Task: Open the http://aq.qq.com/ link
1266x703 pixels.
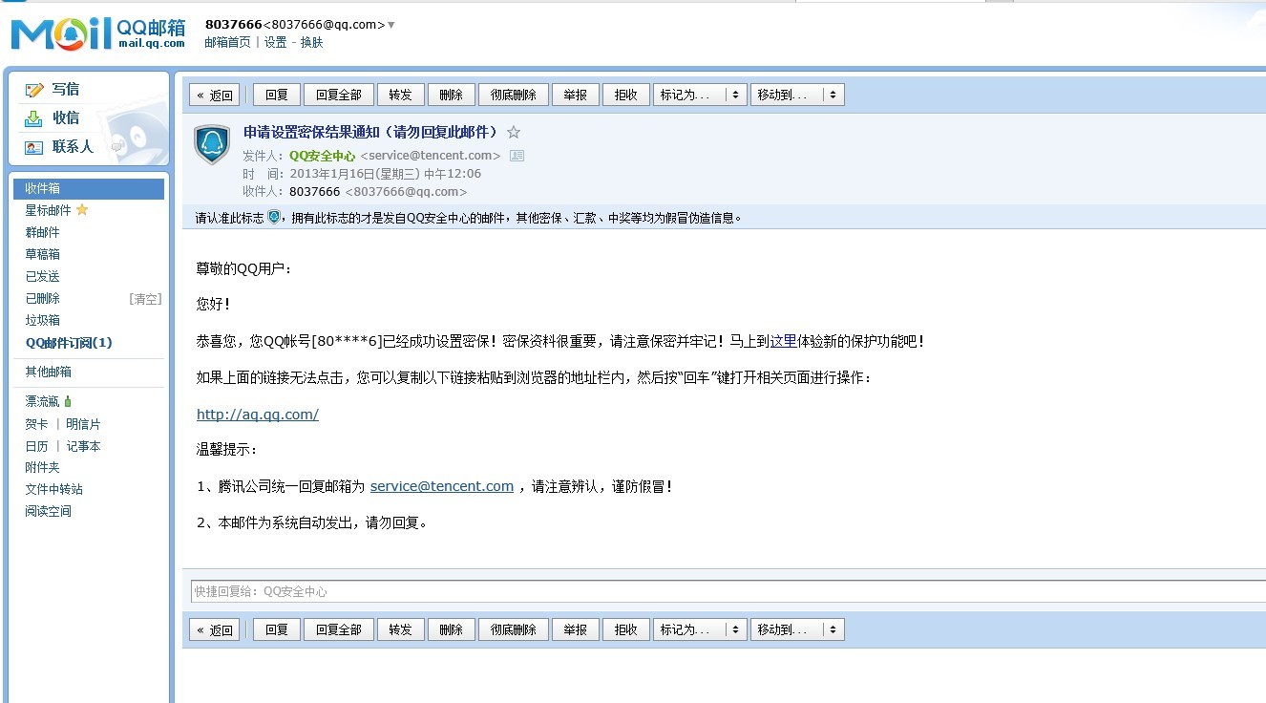Action: (x=258, y=415)
